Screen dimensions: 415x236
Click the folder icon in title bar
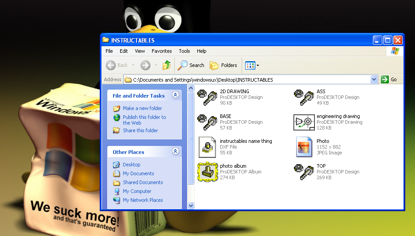coord(106,40)
